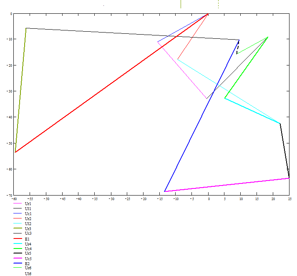Screen dimensions: 297x276
Task: Click the -55 x-axis tick label
Action: [30, 199]
